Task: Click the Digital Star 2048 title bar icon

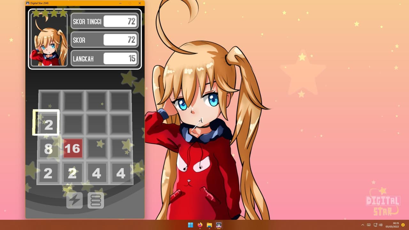Action: (x=28, y=3)
